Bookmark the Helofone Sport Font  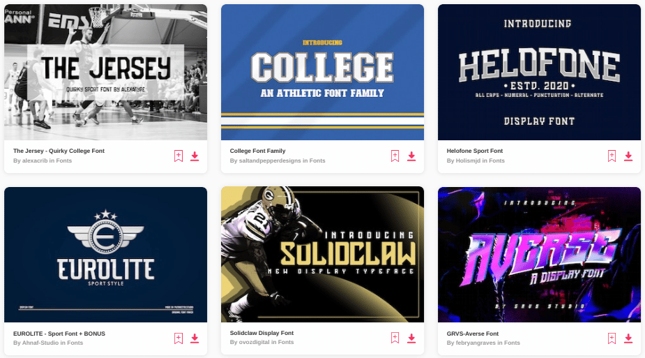coord(612,156)
